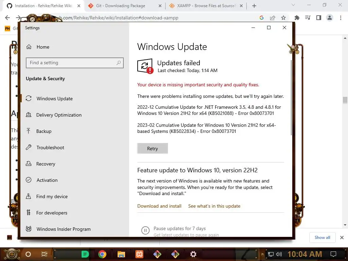The height and width of the screenshot is (261, 348).
Task: Click the magnifier icon in the settings search
Action: [x=119, y=63]
